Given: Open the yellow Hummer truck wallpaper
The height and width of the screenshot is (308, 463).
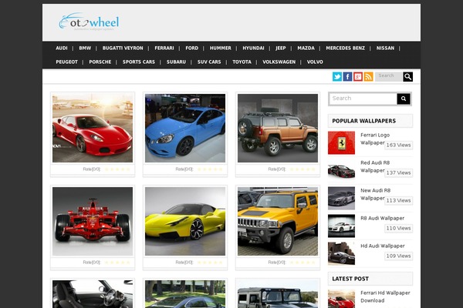Looking at the screenshot, I should pyautogui.click(x=278, y=221).
